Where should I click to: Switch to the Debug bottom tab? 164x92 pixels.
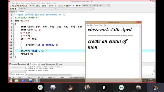(42, 64)
